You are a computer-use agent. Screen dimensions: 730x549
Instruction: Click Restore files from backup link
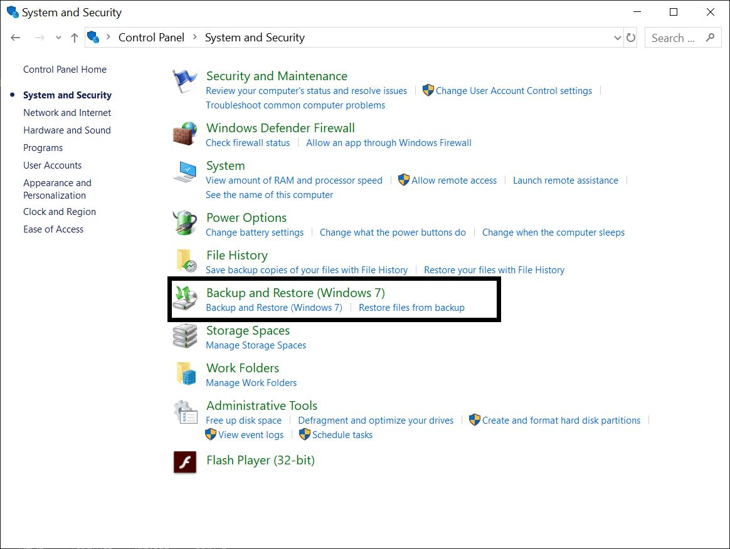[411, 307]
